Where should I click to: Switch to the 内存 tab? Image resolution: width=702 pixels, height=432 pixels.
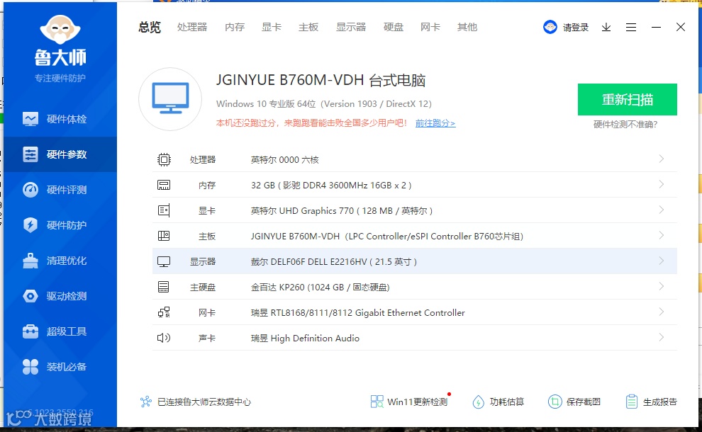click(235, 28)
